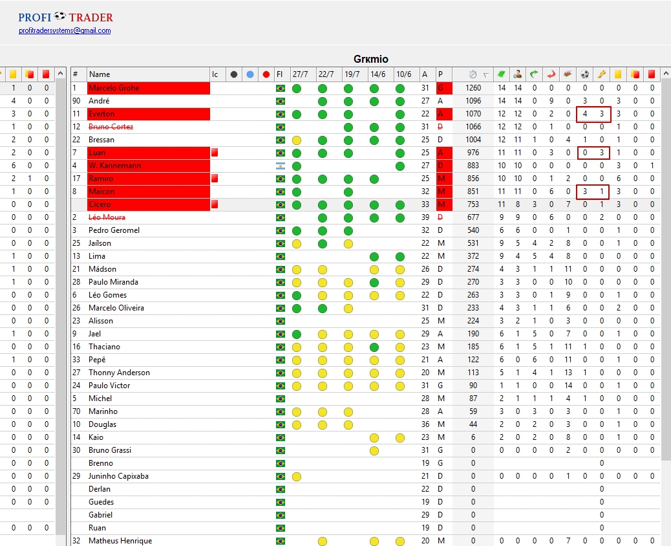Image resolution: width=671 pixels, height=546 pixels.
Task: Click yellow-red card header in left panel
Action: click(30, 74)
